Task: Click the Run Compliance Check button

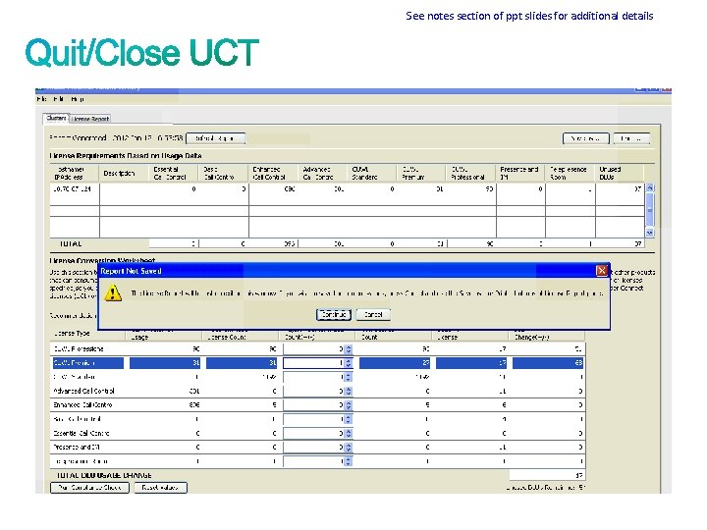Action: coord(89,488)
